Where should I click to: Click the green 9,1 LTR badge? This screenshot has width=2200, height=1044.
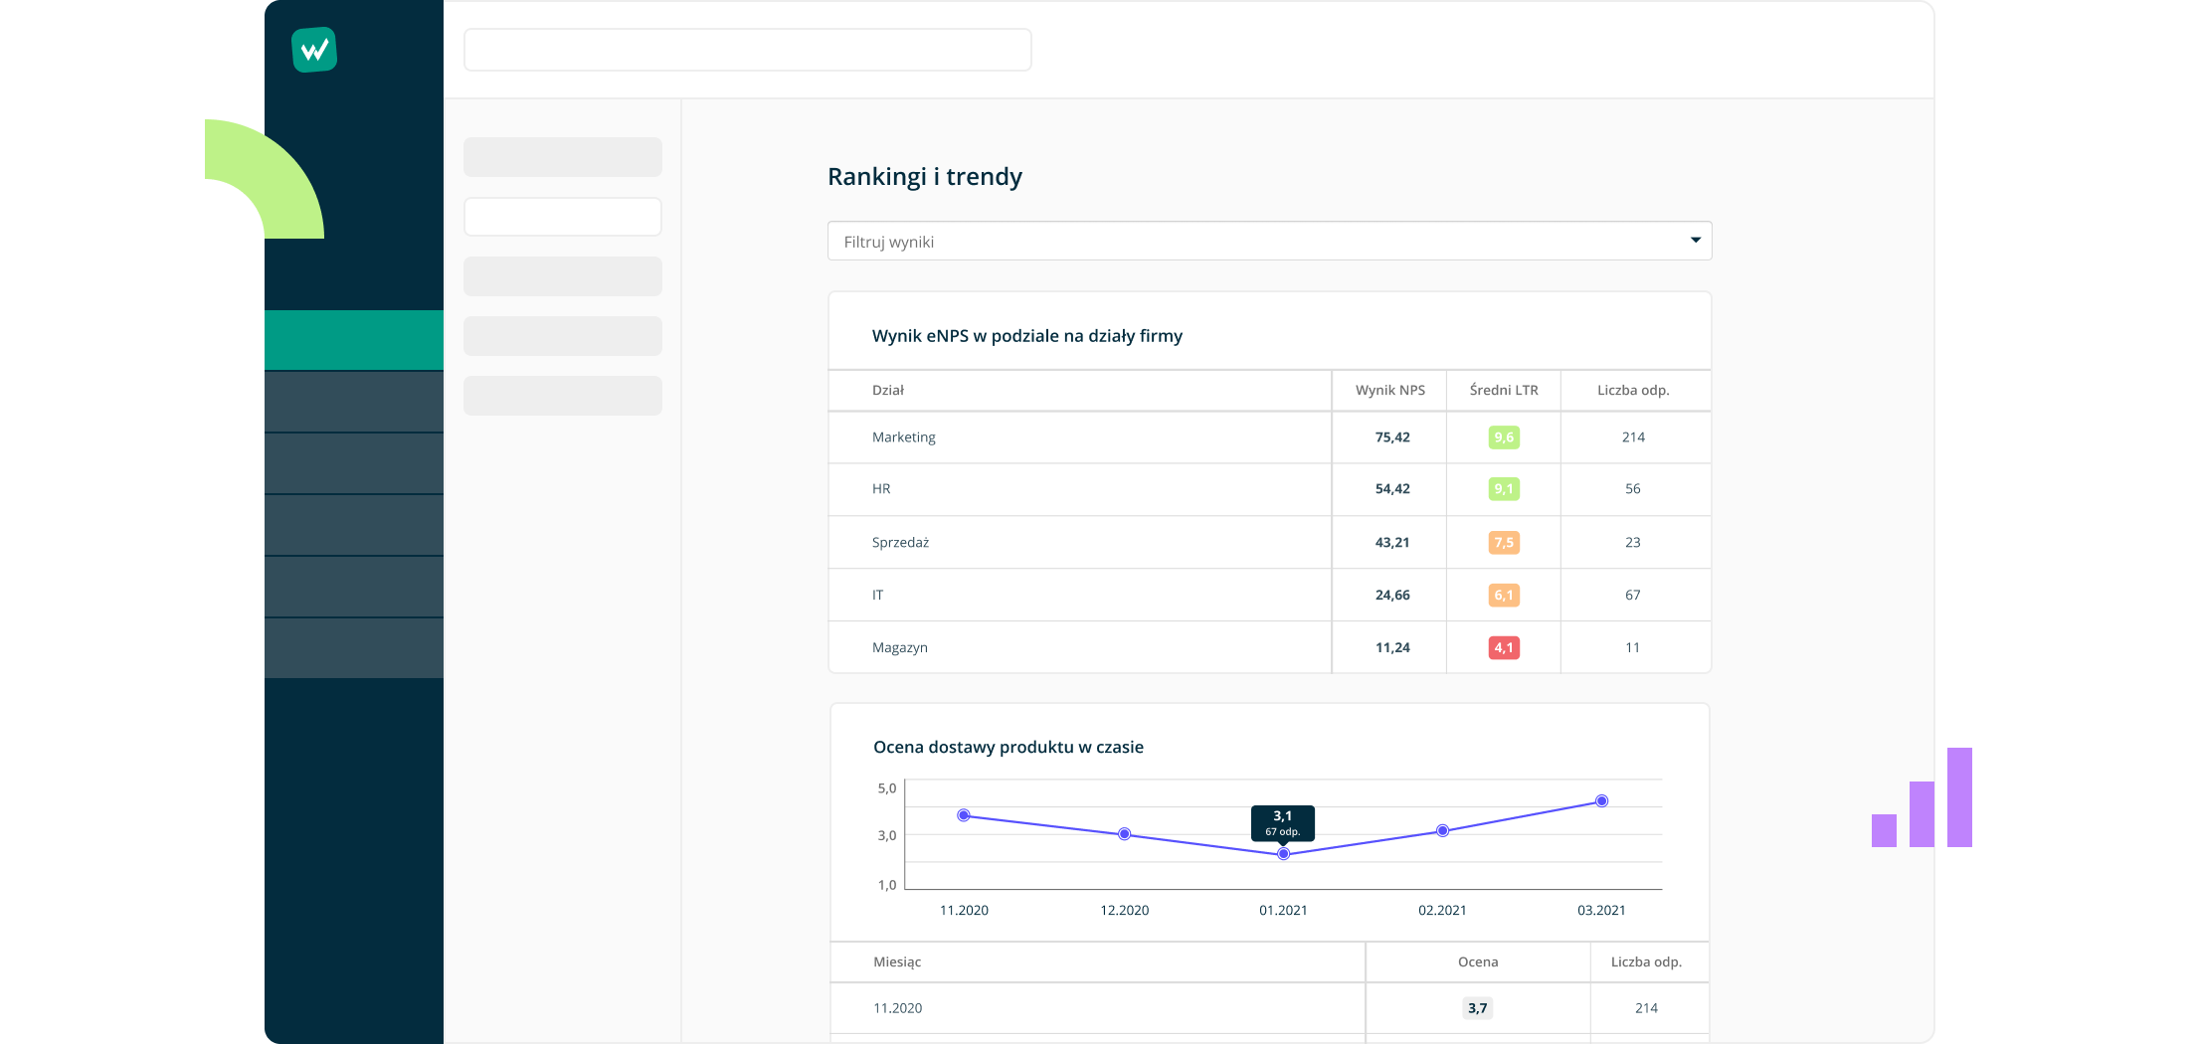click(x=1504, y=489)
